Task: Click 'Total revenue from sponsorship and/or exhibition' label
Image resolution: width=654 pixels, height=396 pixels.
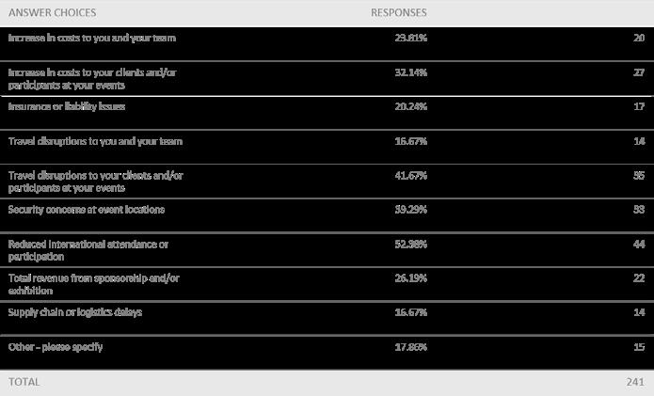Action: point(93,284)
